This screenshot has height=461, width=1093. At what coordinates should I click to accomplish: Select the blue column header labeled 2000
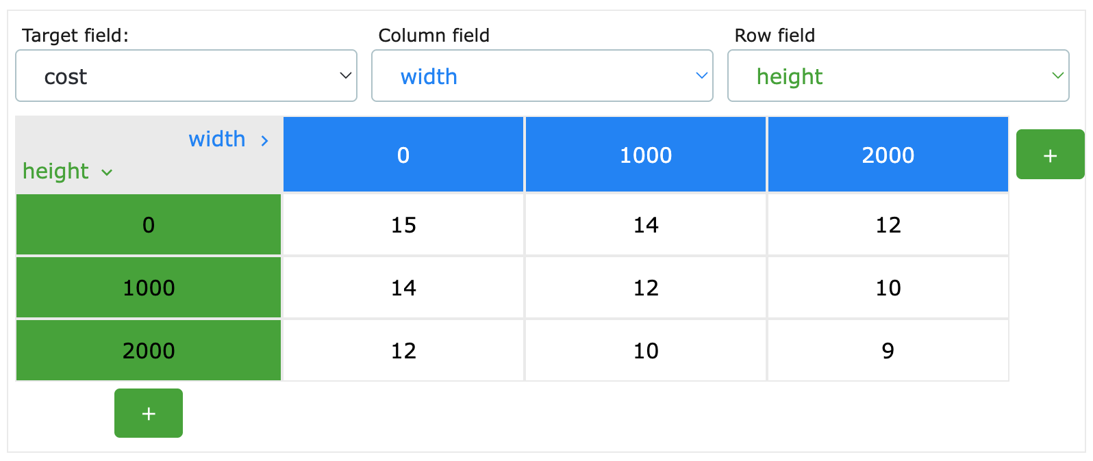pos(888,155)
